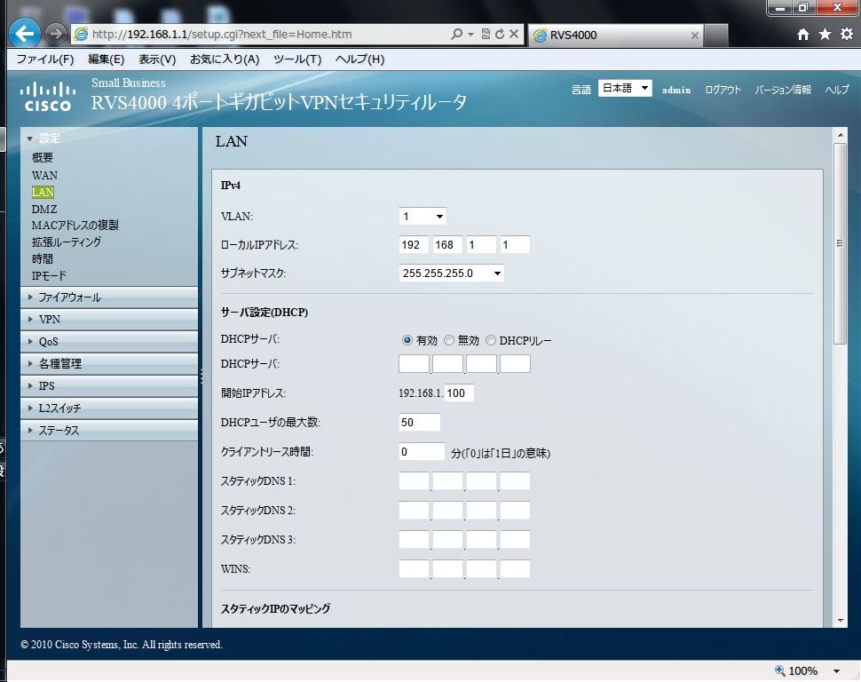
Task: Expand the L2スイッチ section
Action: [108, 408]
